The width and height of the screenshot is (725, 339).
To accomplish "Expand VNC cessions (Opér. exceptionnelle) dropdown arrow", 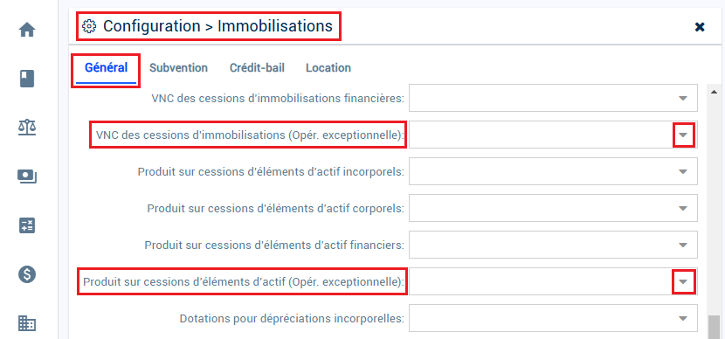I will pos(683,135).
